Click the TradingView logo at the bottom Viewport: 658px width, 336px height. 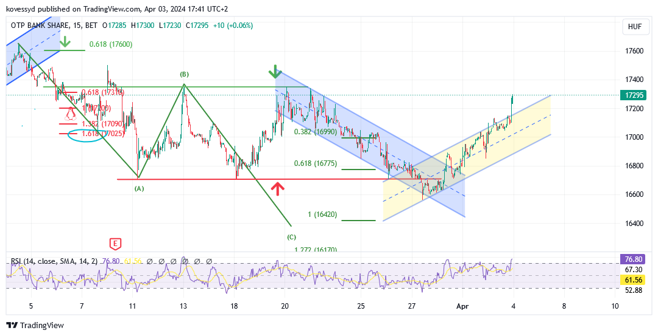35,325
